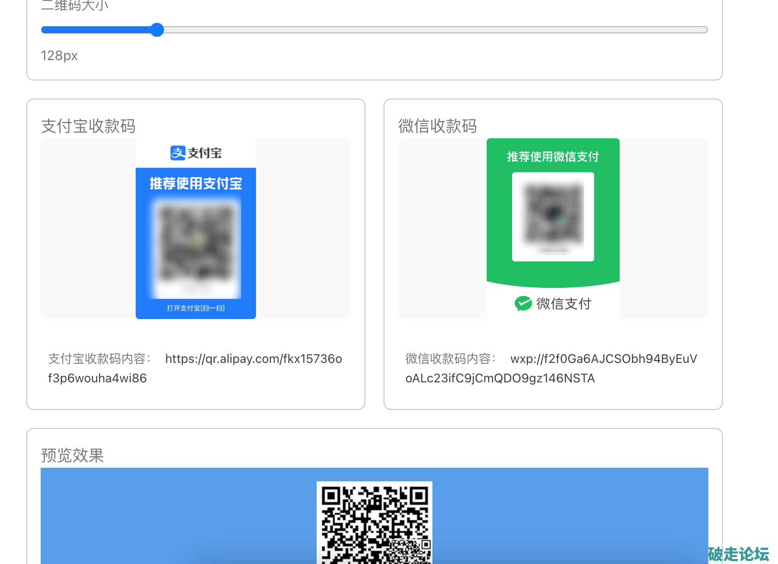Image resolution: width=778 pixels, height=564 pixels.
Task: Click the 支付宝收款码 section heading
Action: click(88, 126)
